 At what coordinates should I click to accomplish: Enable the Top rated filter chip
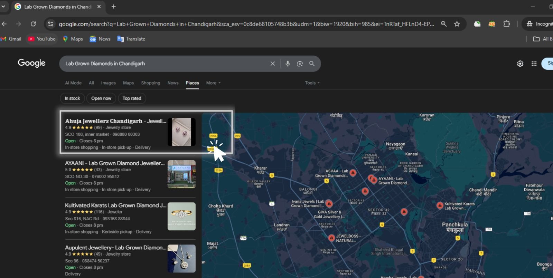[x=132, y=98]
